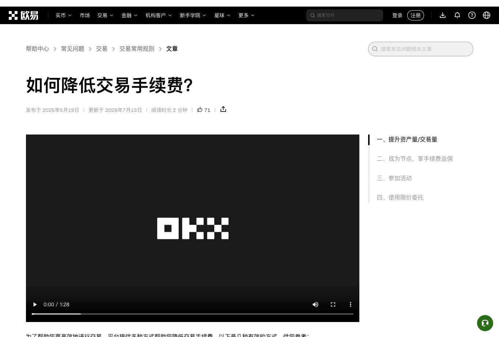This screenshot has height=337, width=499.
Task: Click the 登录 login link
Action: [397, 15]
